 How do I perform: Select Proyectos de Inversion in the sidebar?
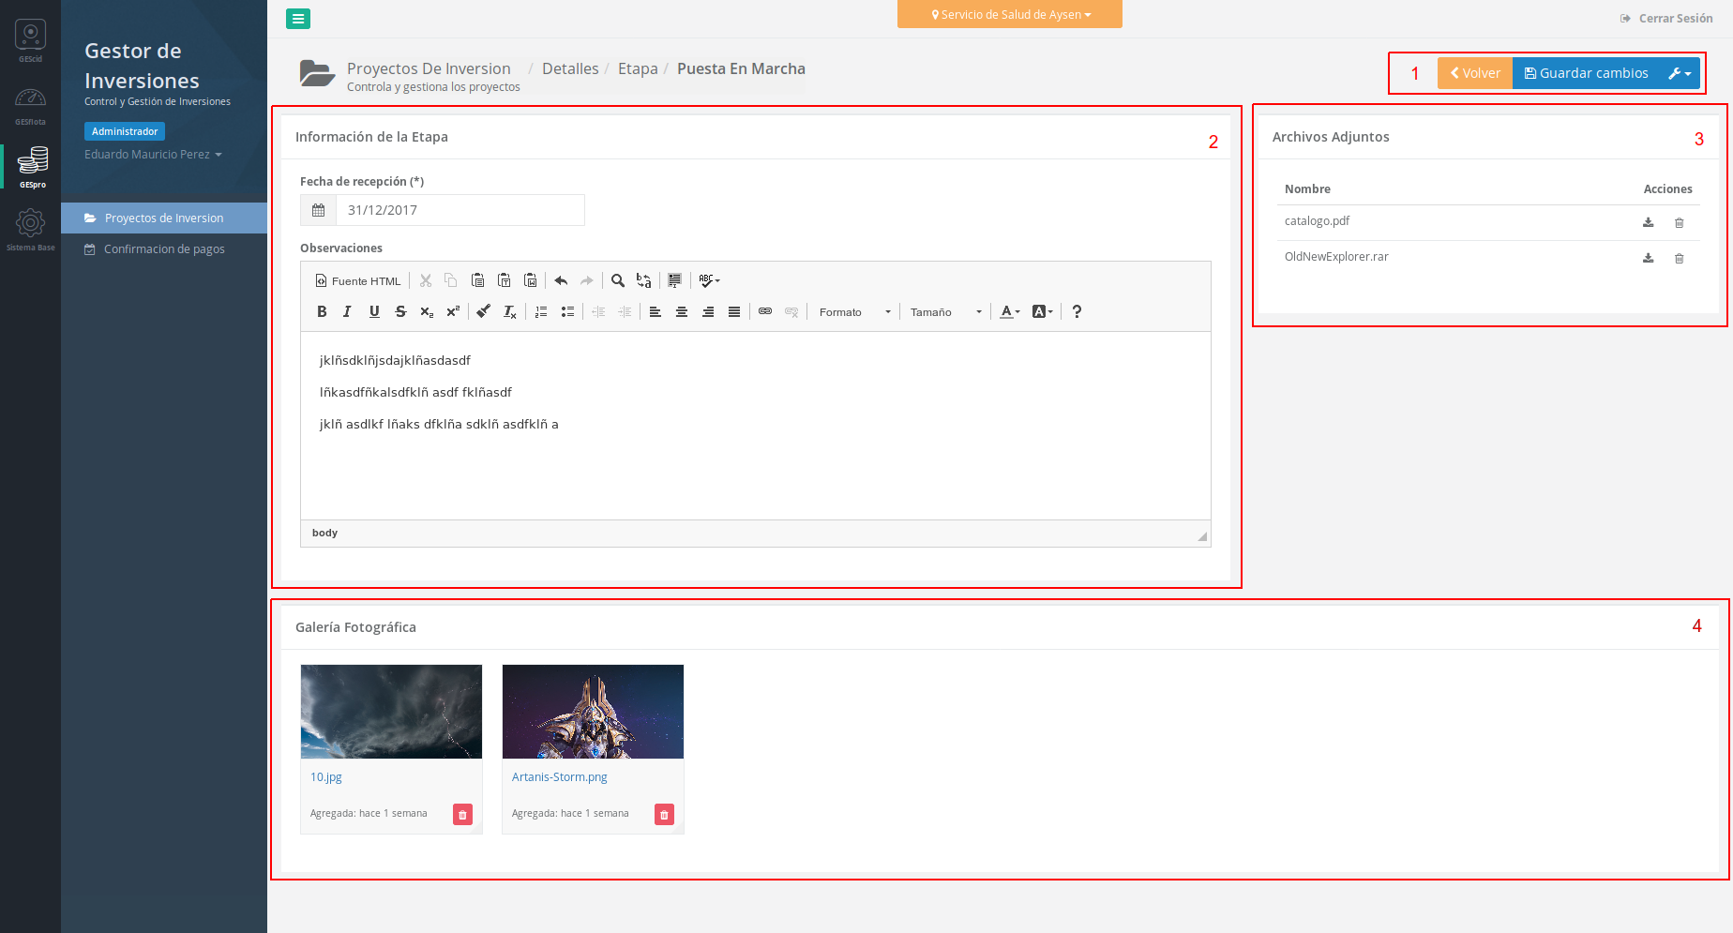164,218
